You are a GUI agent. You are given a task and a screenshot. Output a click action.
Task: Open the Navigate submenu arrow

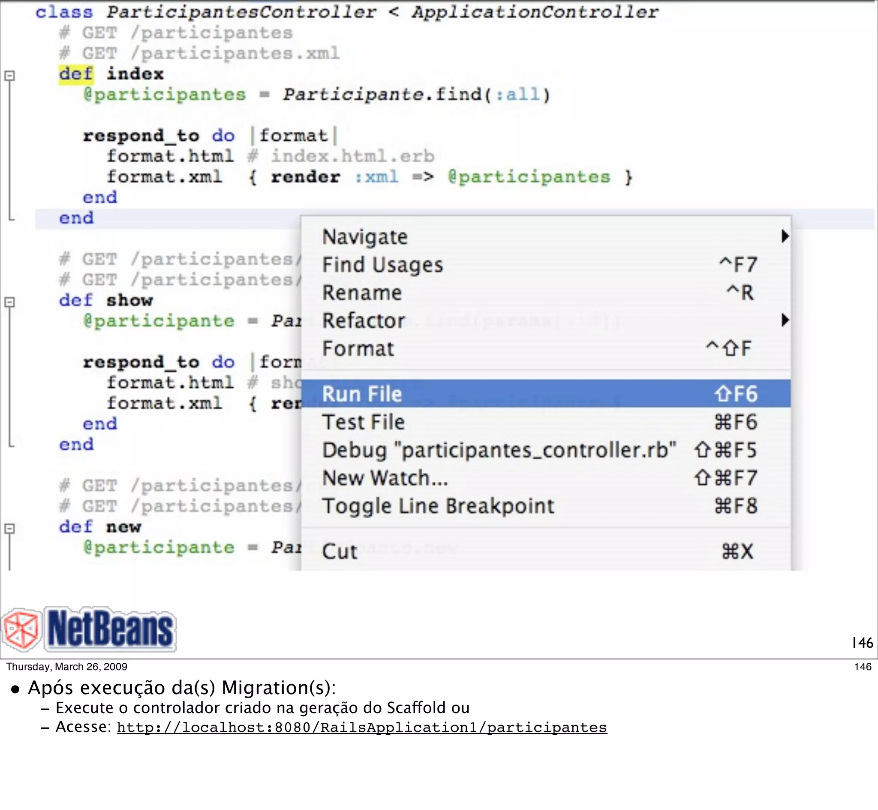(785, 236)
